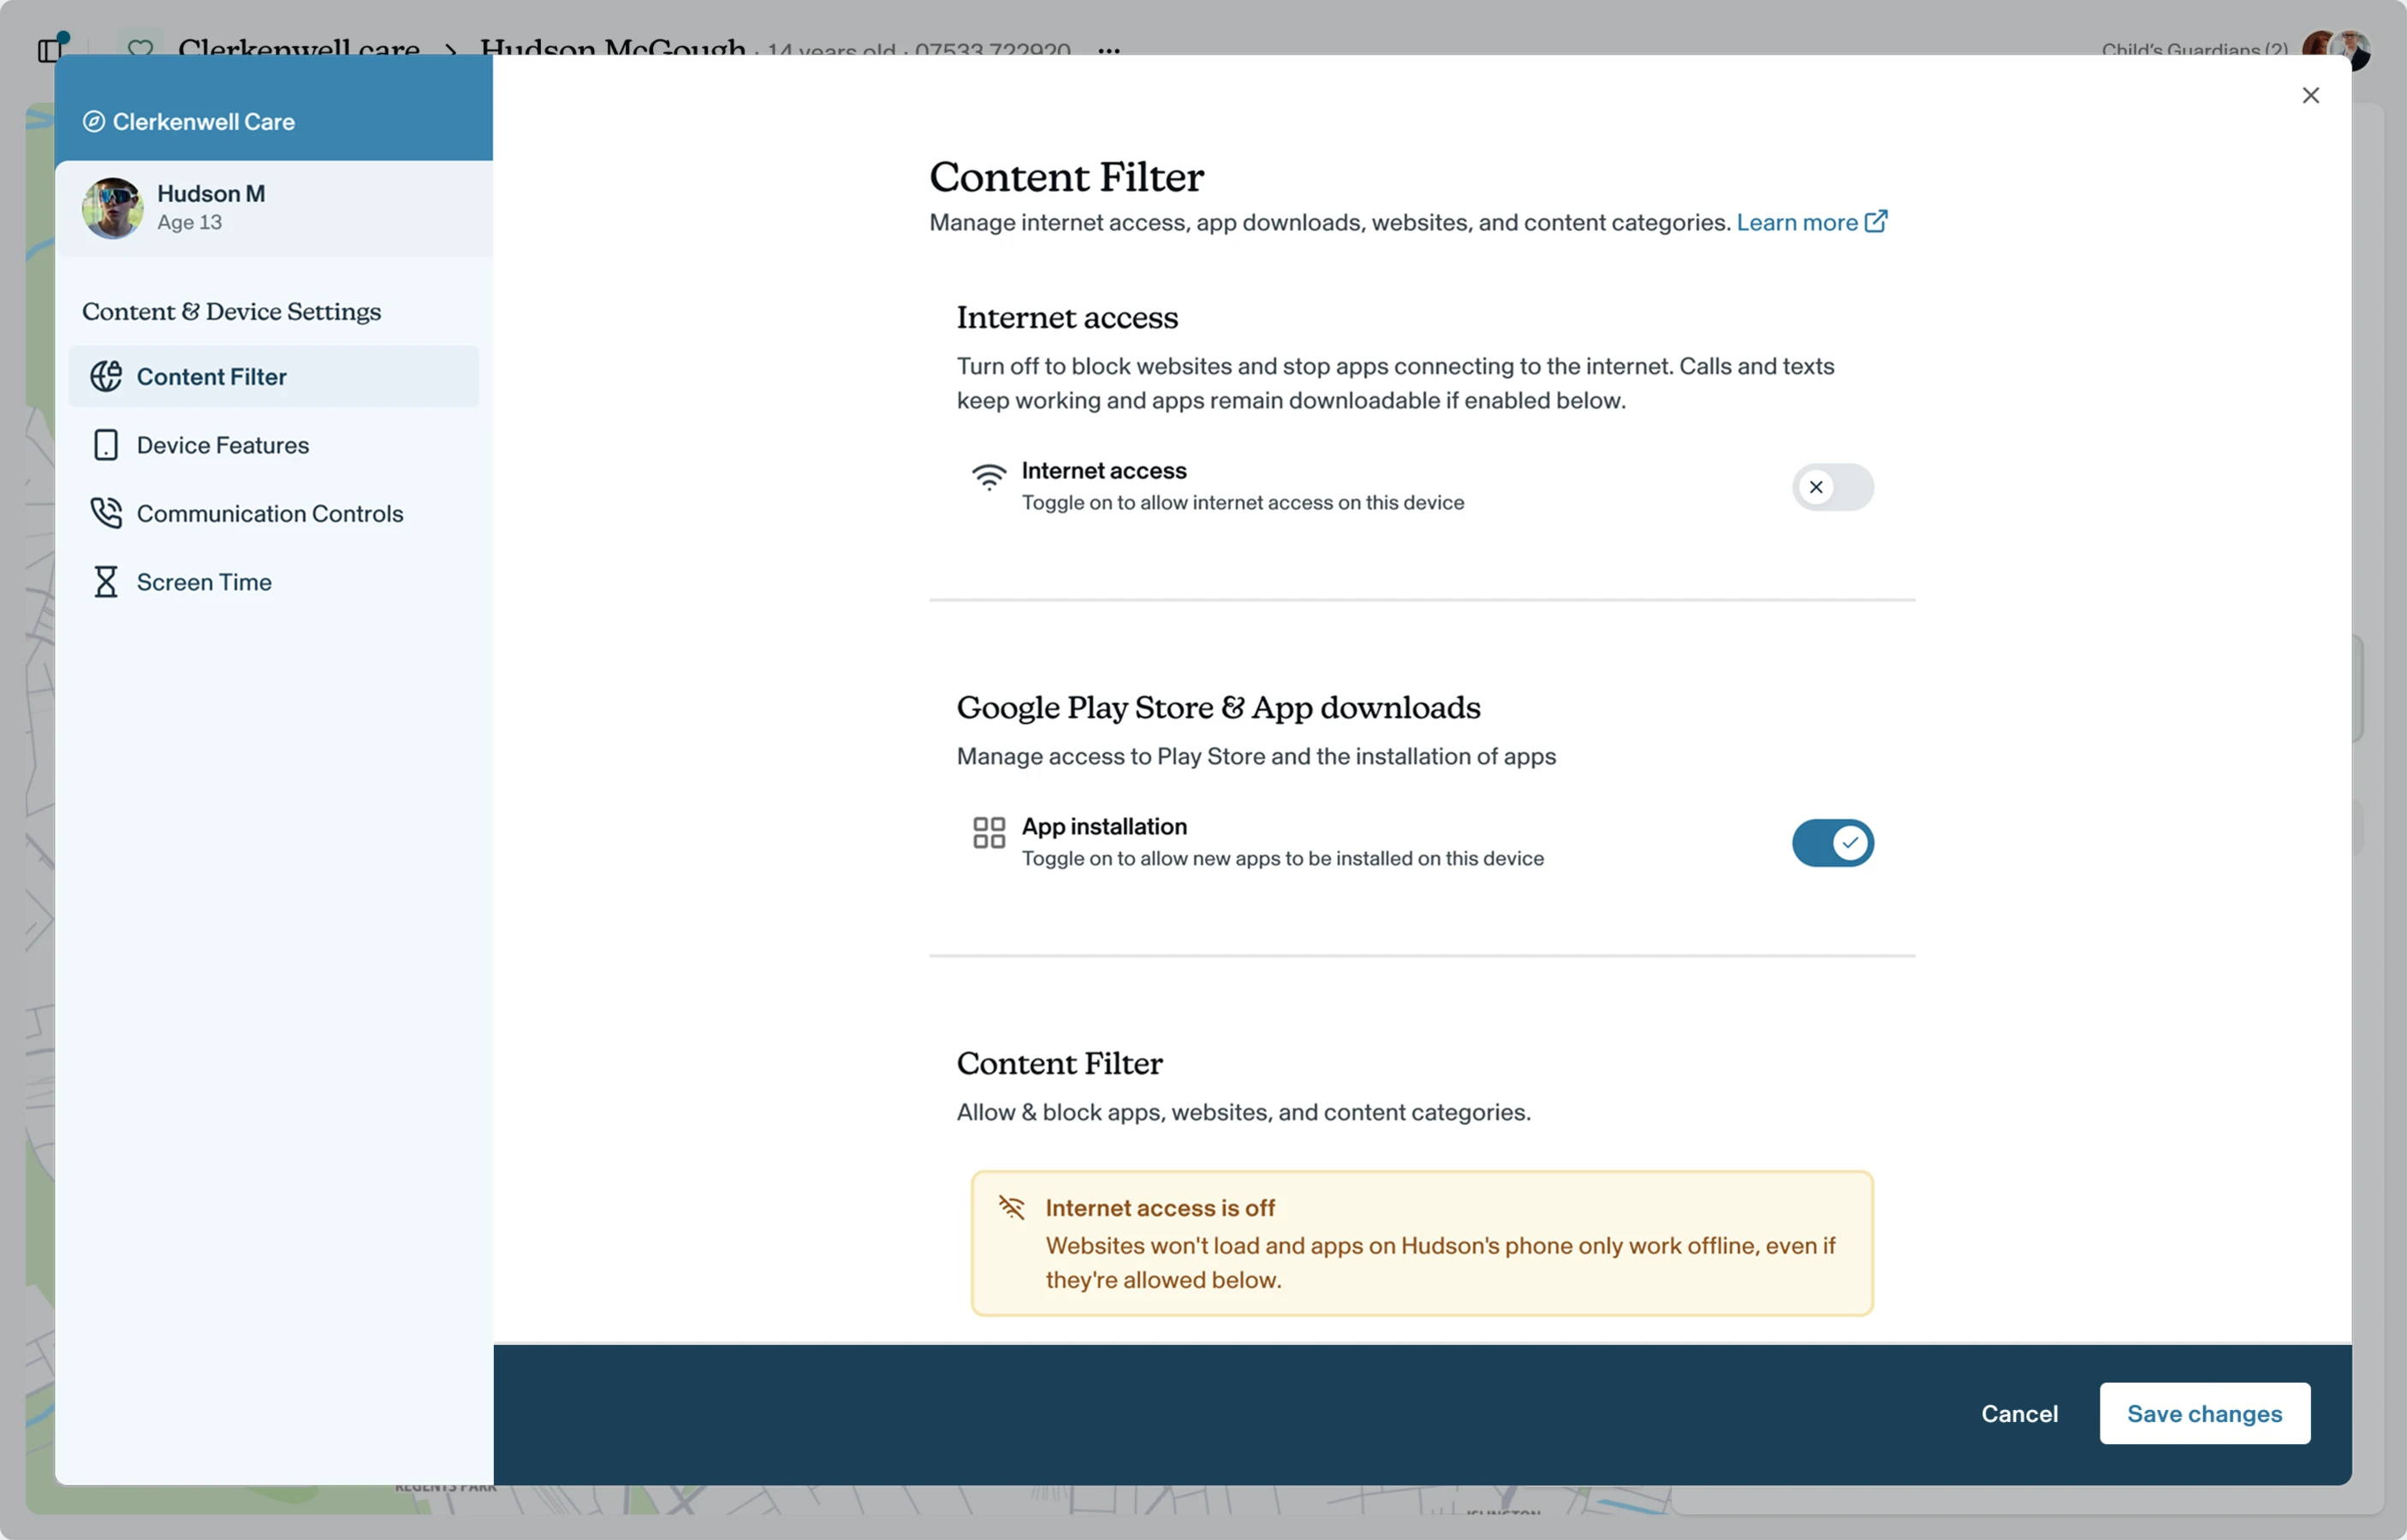Click the Content & Device Settings heading
This screenshot has height=1540, width=2407.
(x=231, y=312)
